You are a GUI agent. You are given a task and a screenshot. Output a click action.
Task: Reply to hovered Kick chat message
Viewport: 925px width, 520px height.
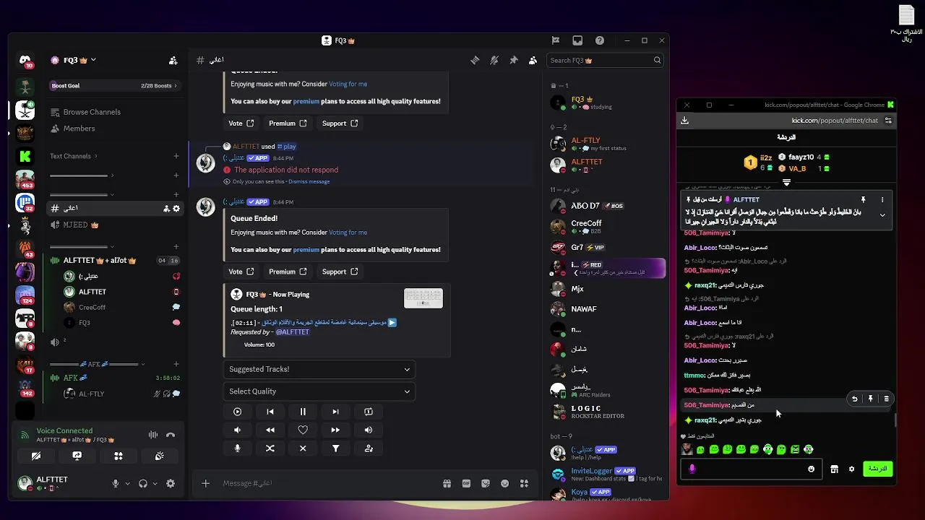855,399
